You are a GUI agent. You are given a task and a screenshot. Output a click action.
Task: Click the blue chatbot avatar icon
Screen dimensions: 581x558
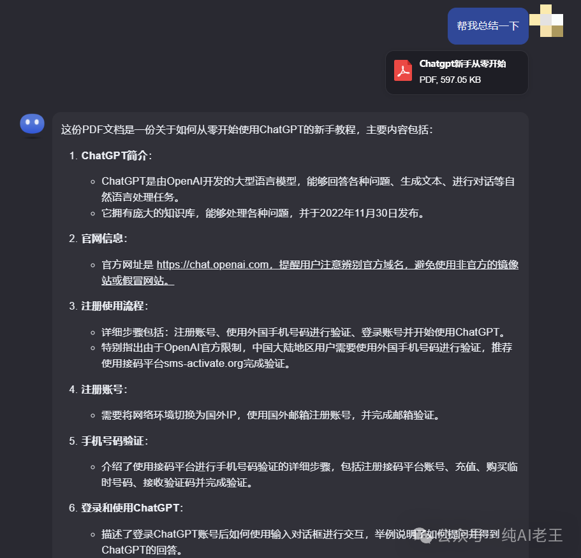(33, 124)
